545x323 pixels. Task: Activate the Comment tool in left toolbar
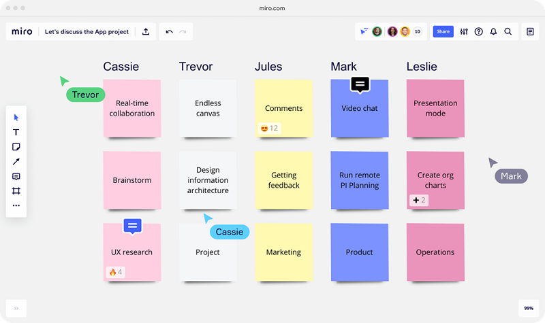coord(16,177)
